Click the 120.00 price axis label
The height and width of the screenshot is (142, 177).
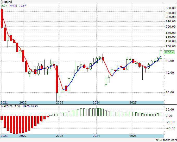pos(170,41)
